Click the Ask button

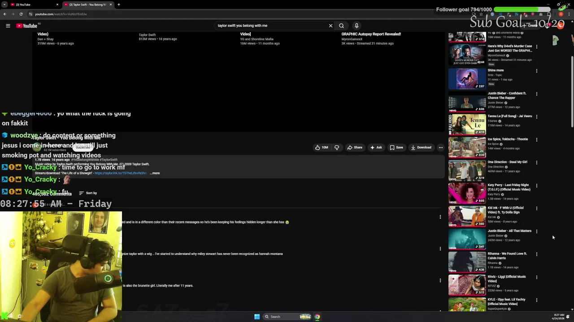[x=376, y=147]
